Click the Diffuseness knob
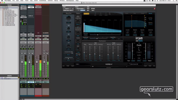This screenshot has height=100, width=178. tap(78, 58)
